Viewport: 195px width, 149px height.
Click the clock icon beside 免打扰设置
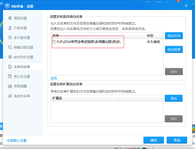10,76
